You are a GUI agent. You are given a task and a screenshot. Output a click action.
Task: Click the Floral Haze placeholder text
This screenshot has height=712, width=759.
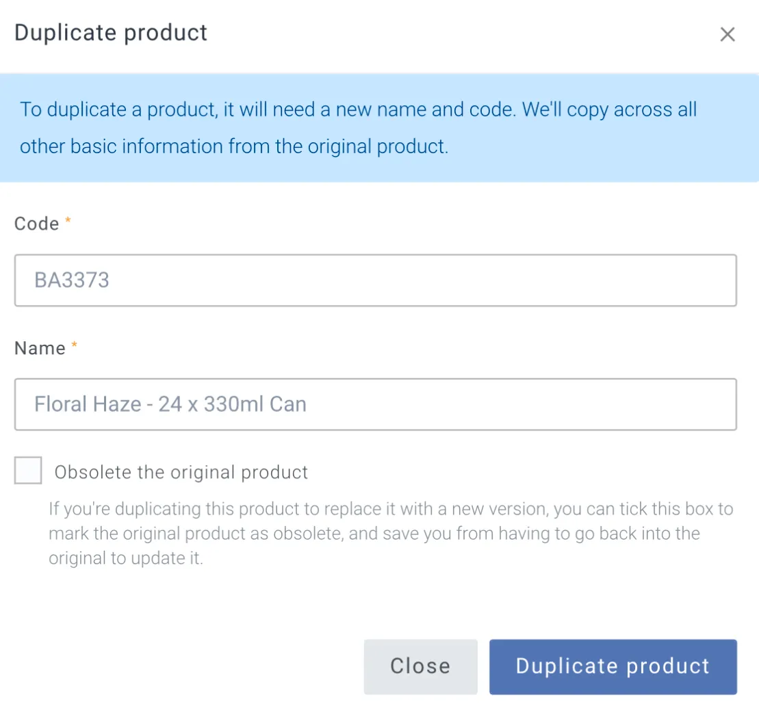170,404
